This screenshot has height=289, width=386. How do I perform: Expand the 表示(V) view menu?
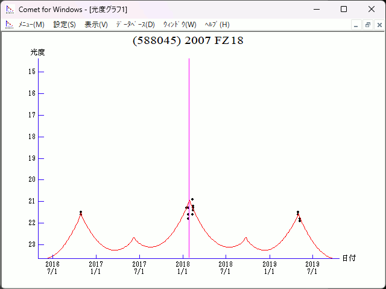pos(96,25)
